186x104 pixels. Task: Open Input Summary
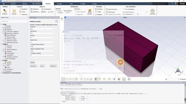112,9
